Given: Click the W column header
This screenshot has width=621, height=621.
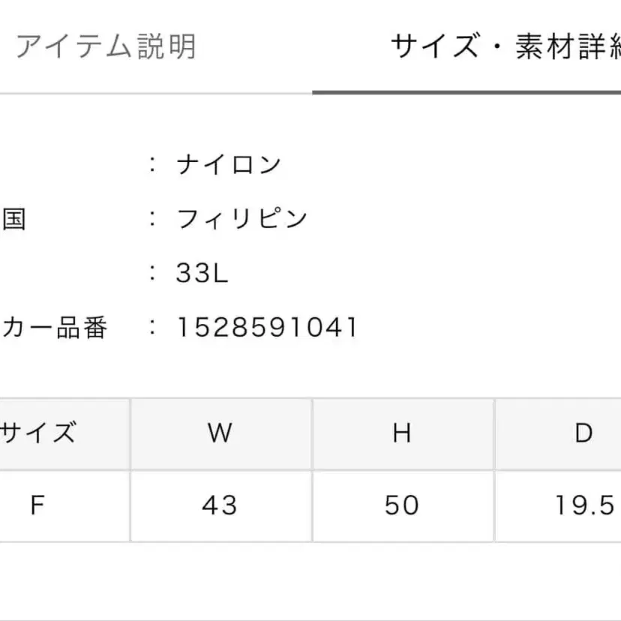Looking at the screenshot, I should (220, 433).
